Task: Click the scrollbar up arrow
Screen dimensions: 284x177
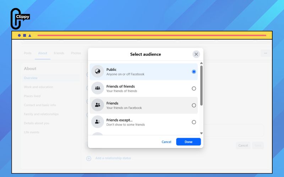Action: (x=201, y=63)
